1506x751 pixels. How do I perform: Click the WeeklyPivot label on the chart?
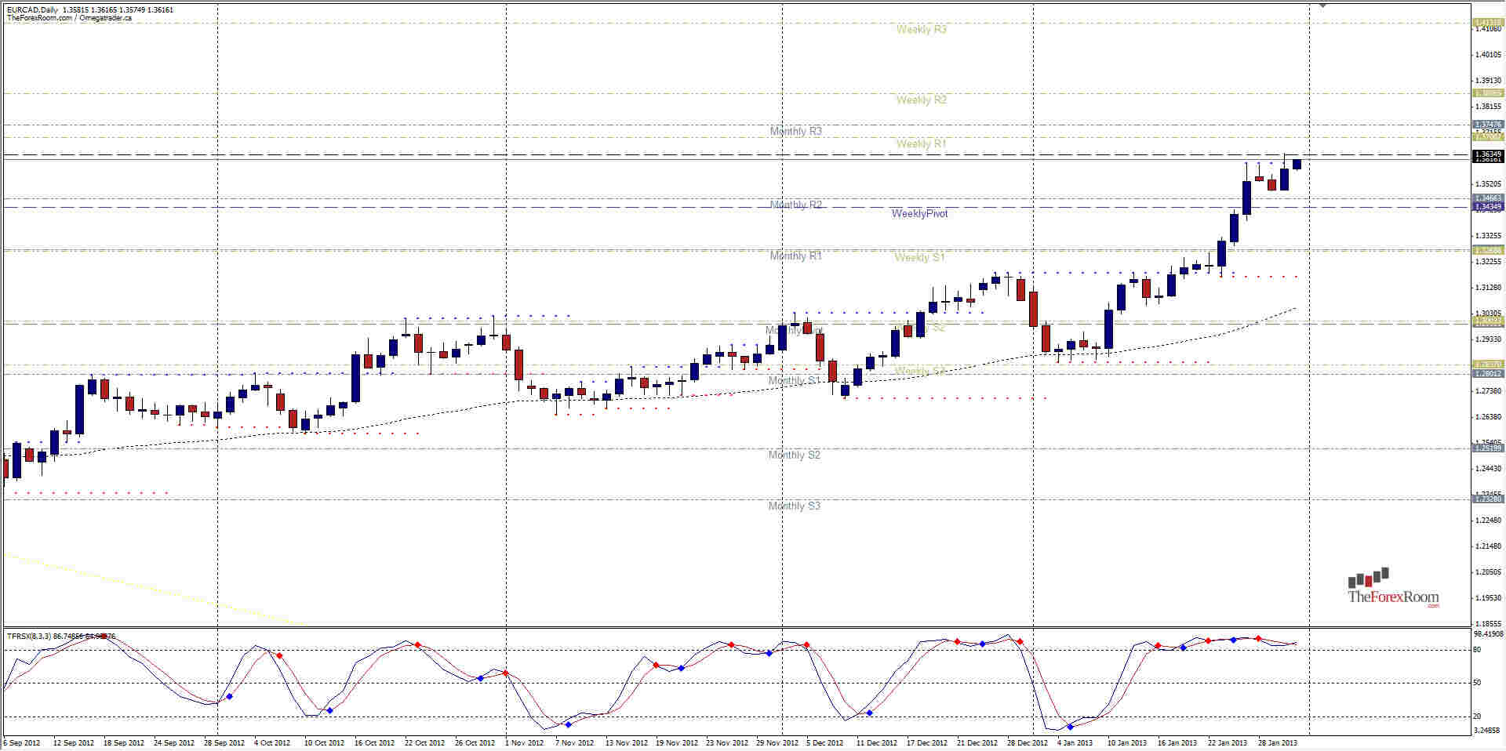pyautogui.click(x=920, y=213)
